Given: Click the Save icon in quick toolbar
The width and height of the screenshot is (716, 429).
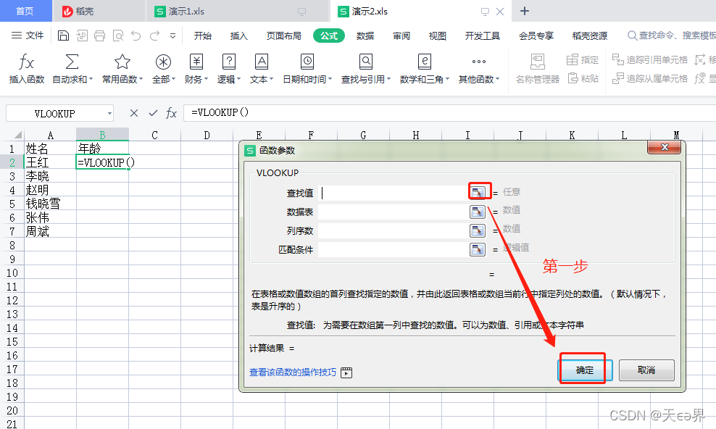Looking at the screenshot, I should pos(64,36).
